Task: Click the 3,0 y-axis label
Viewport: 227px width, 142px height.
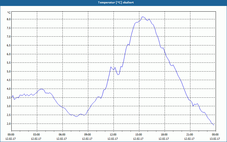Action: (x=9, y=106)
